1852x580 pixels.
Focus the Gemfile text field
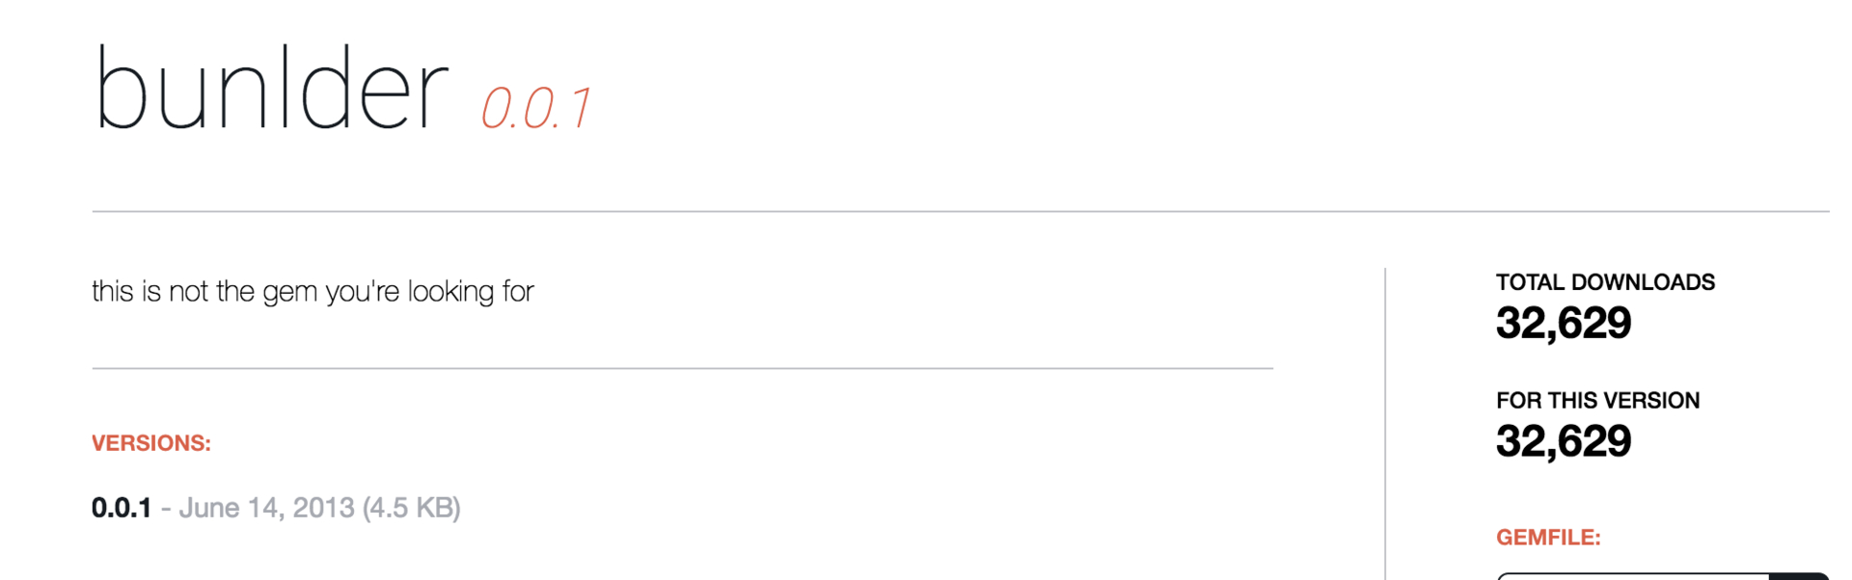tap(1633, 576)
